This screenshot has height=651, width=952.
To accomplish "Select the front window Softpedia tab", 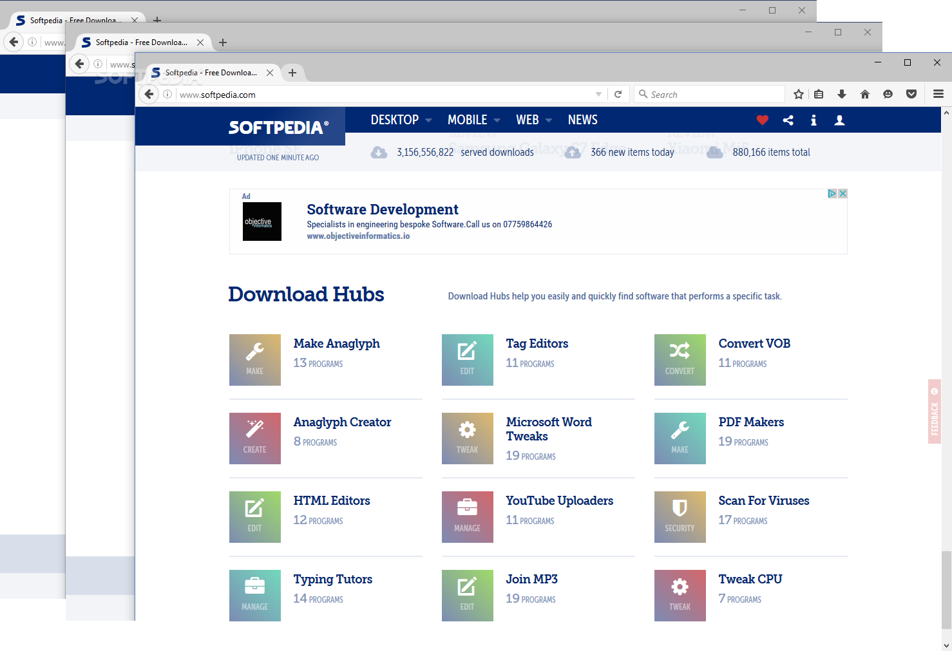I will (213, 73).
